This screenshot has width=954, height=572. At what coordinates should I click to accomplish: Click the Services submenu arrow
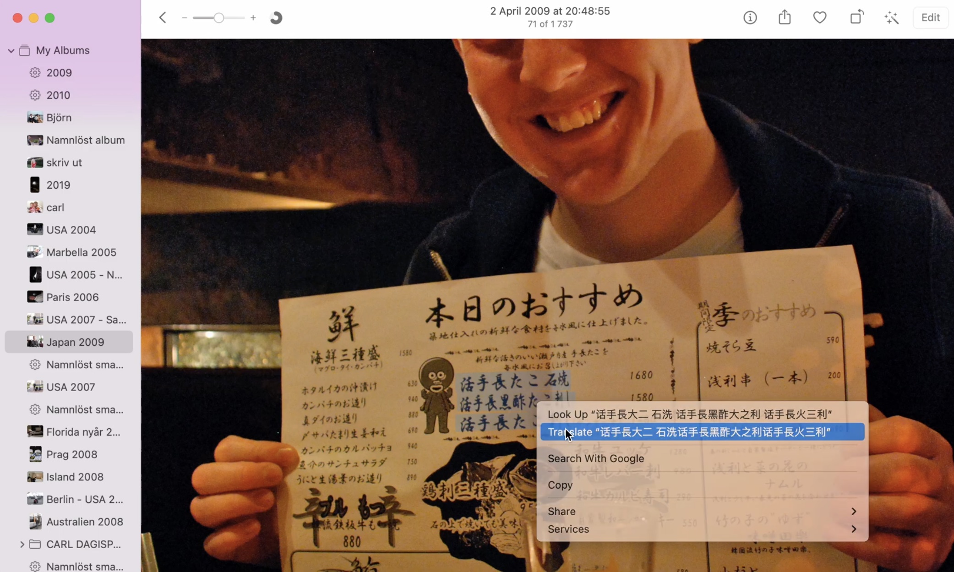point(854,529)
